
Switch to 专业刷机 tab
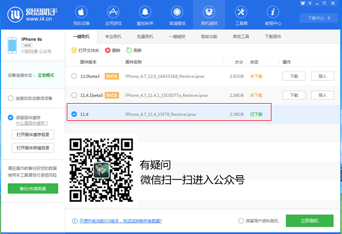point(113,36)
